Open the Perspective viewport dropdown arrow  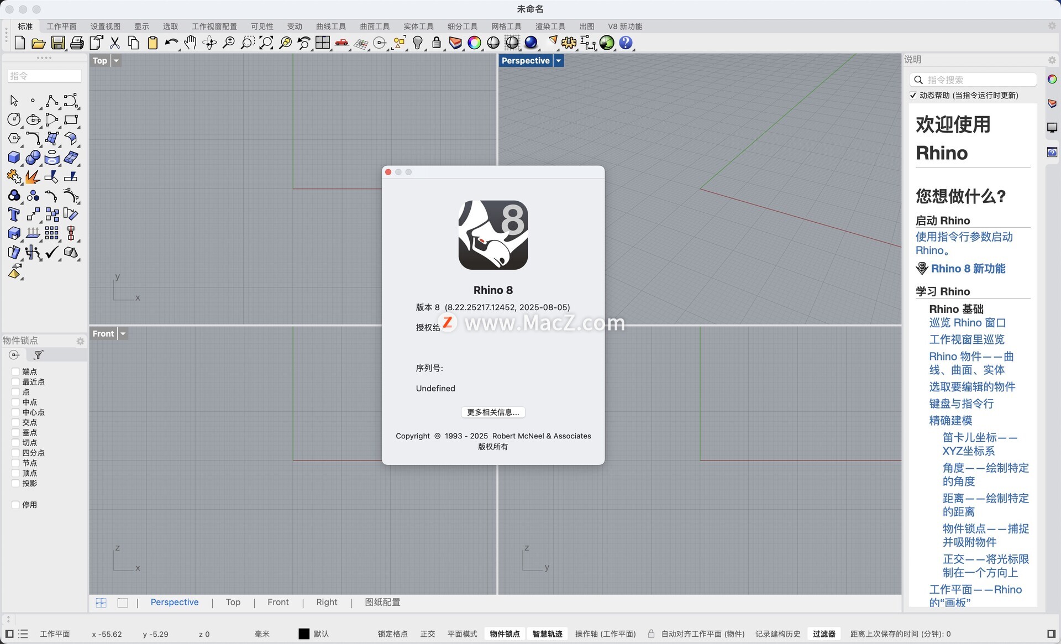point(559,61)
